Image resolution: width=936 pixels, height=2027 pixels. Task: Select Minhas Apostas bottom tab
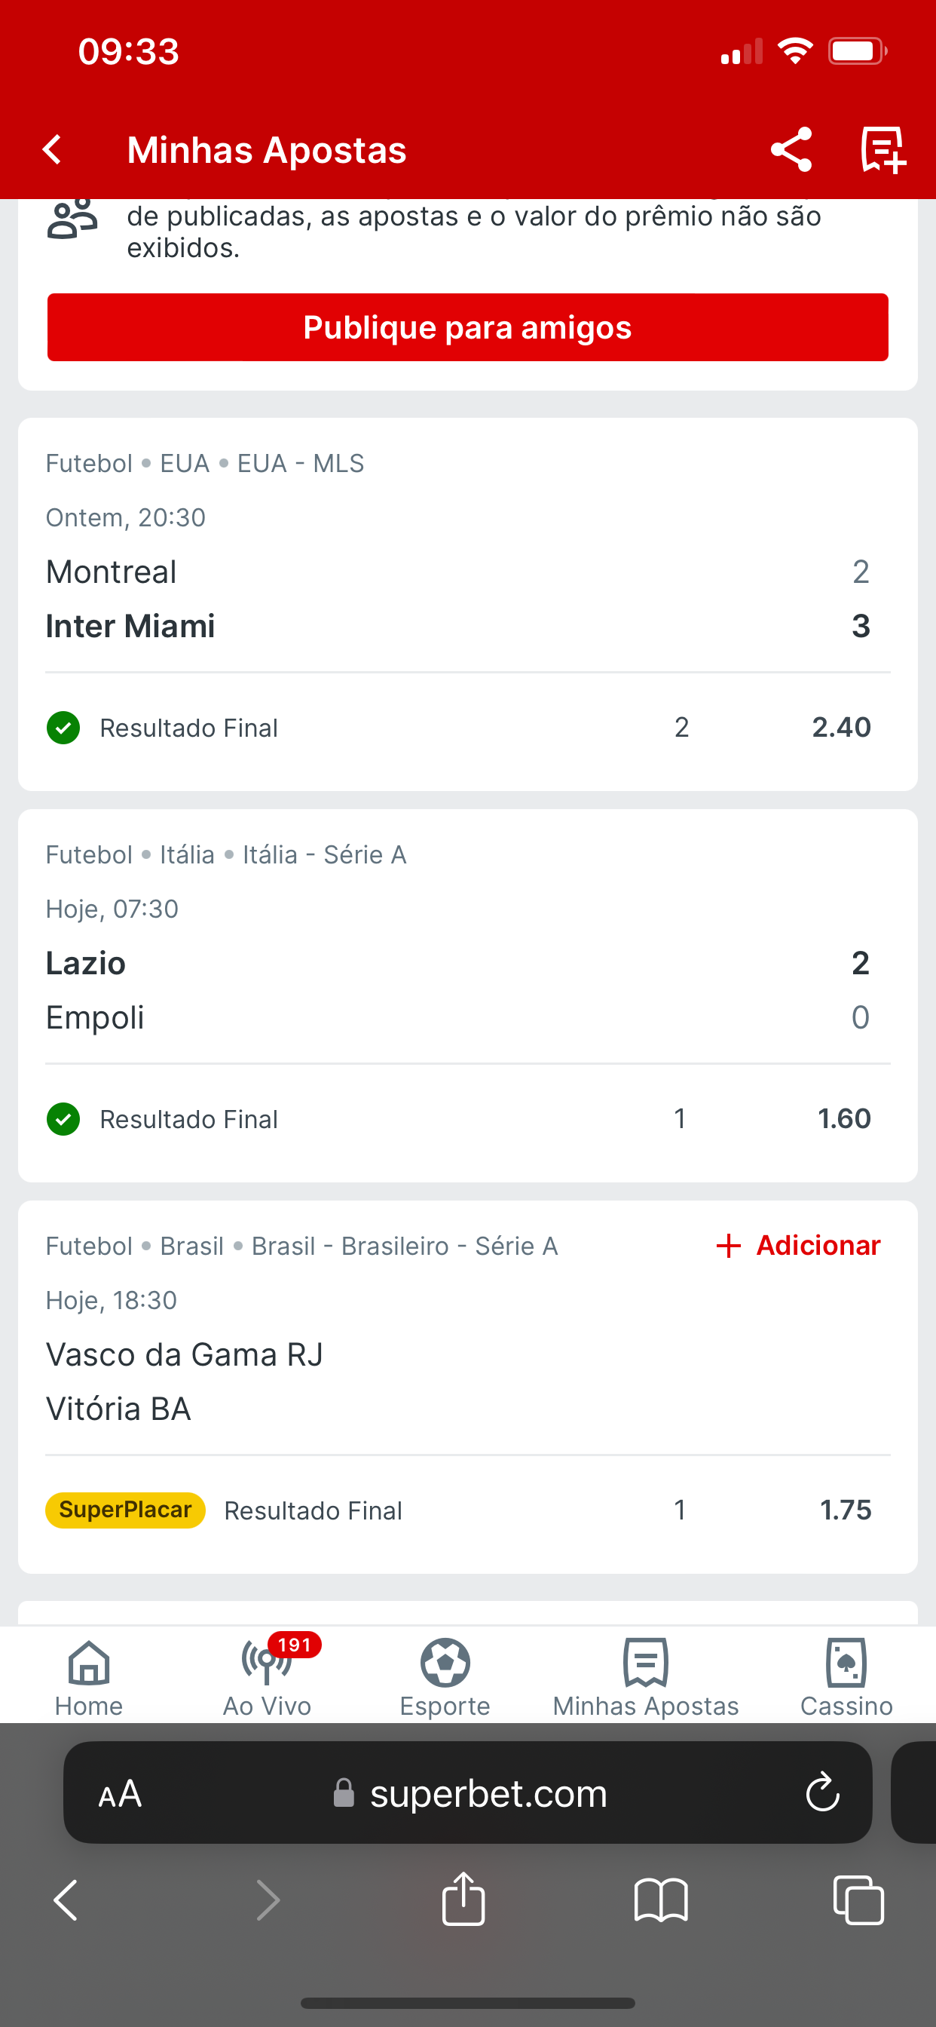click(646, 1677)
